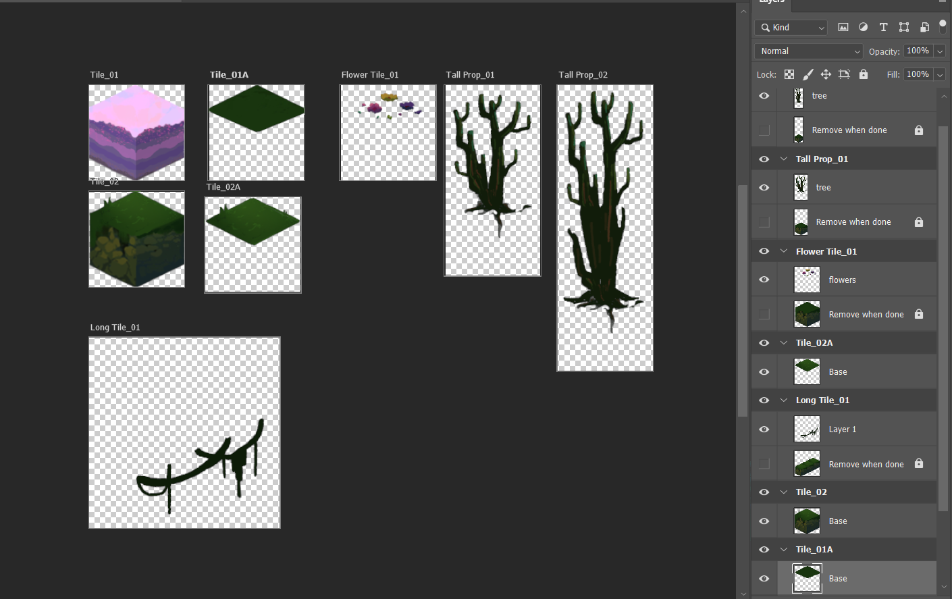The width and height of the screenshot is (952, 599).
Task: Click prevent artboard auto-nesting lock icon
Action: [844, 74]
